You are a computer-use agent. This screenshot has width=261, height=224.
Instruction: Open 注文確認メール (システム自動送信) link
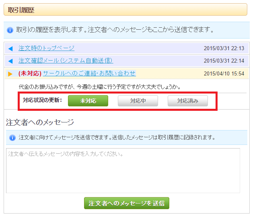66,61
